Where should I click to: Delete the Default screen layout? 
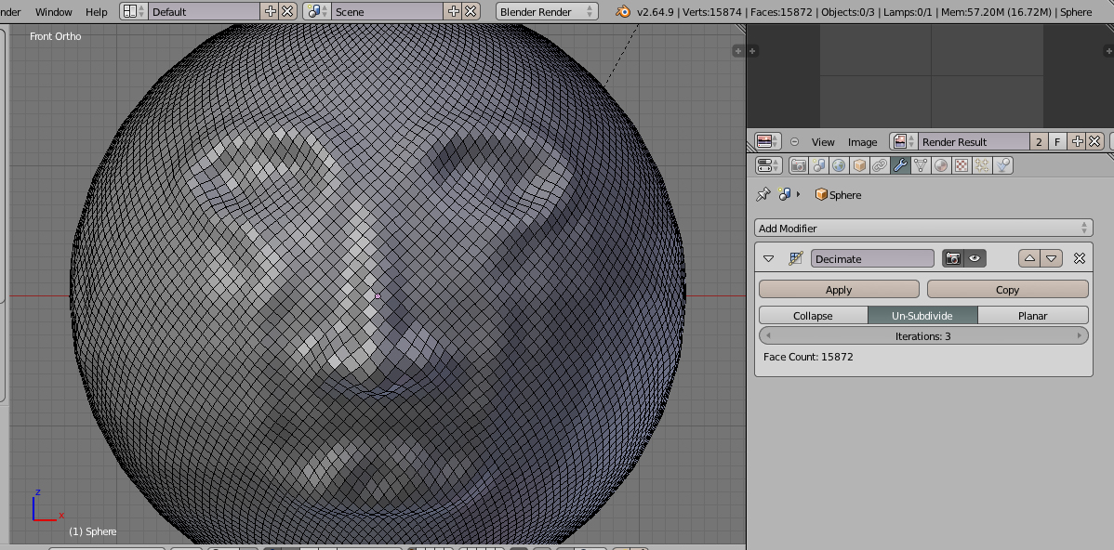pos(287,11)
